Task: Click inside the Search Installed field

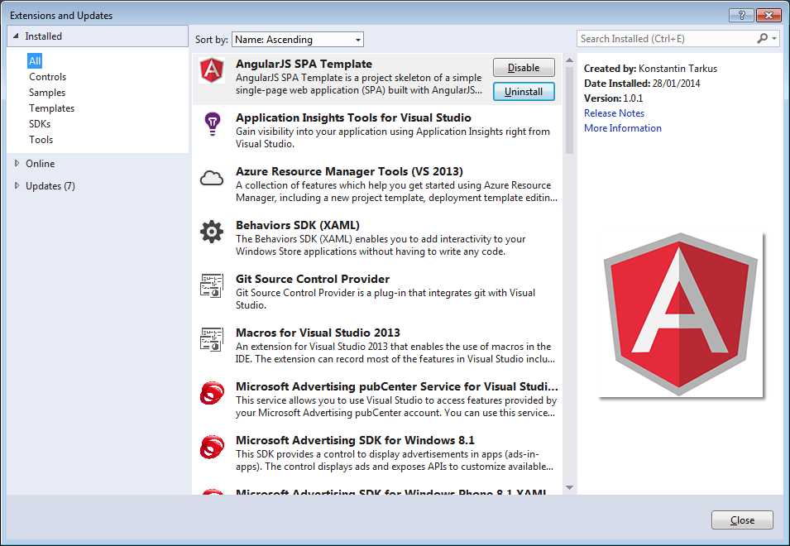Action: (654, 38)
